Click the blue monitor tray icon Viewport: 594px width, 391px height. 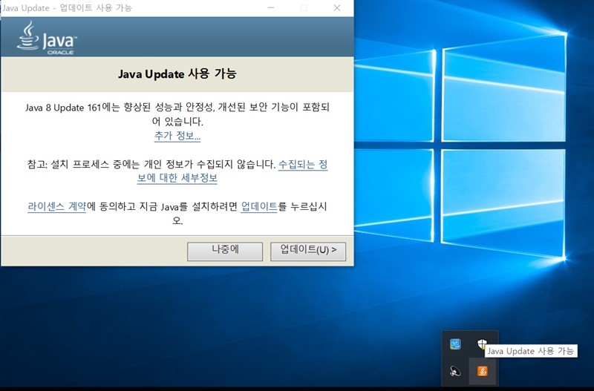[x=455, y=344]
